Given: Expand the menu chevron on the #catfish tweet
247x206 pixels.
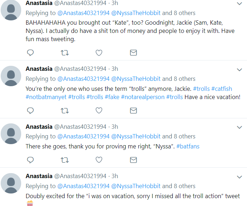Looking at the screenshot, I should point(239,70).
